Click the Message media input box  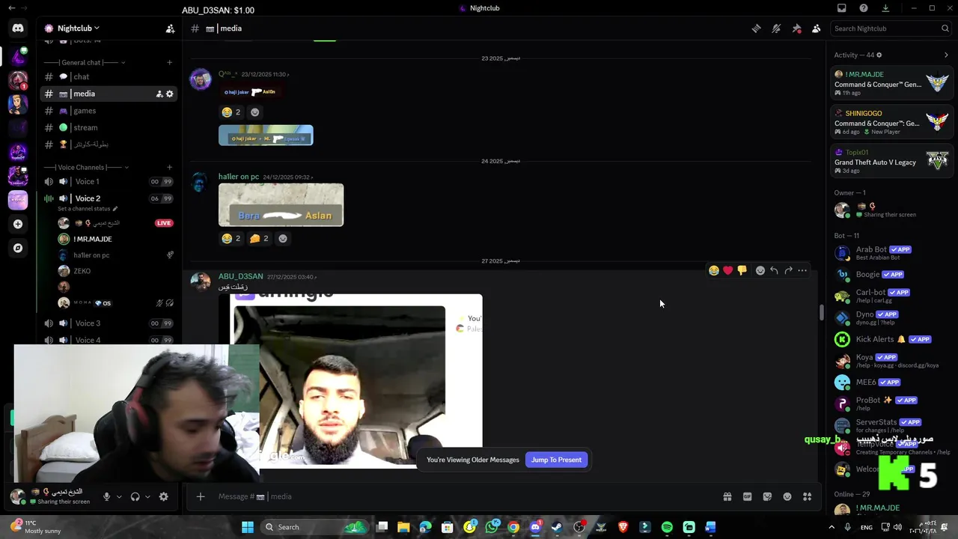coord(464,496)
